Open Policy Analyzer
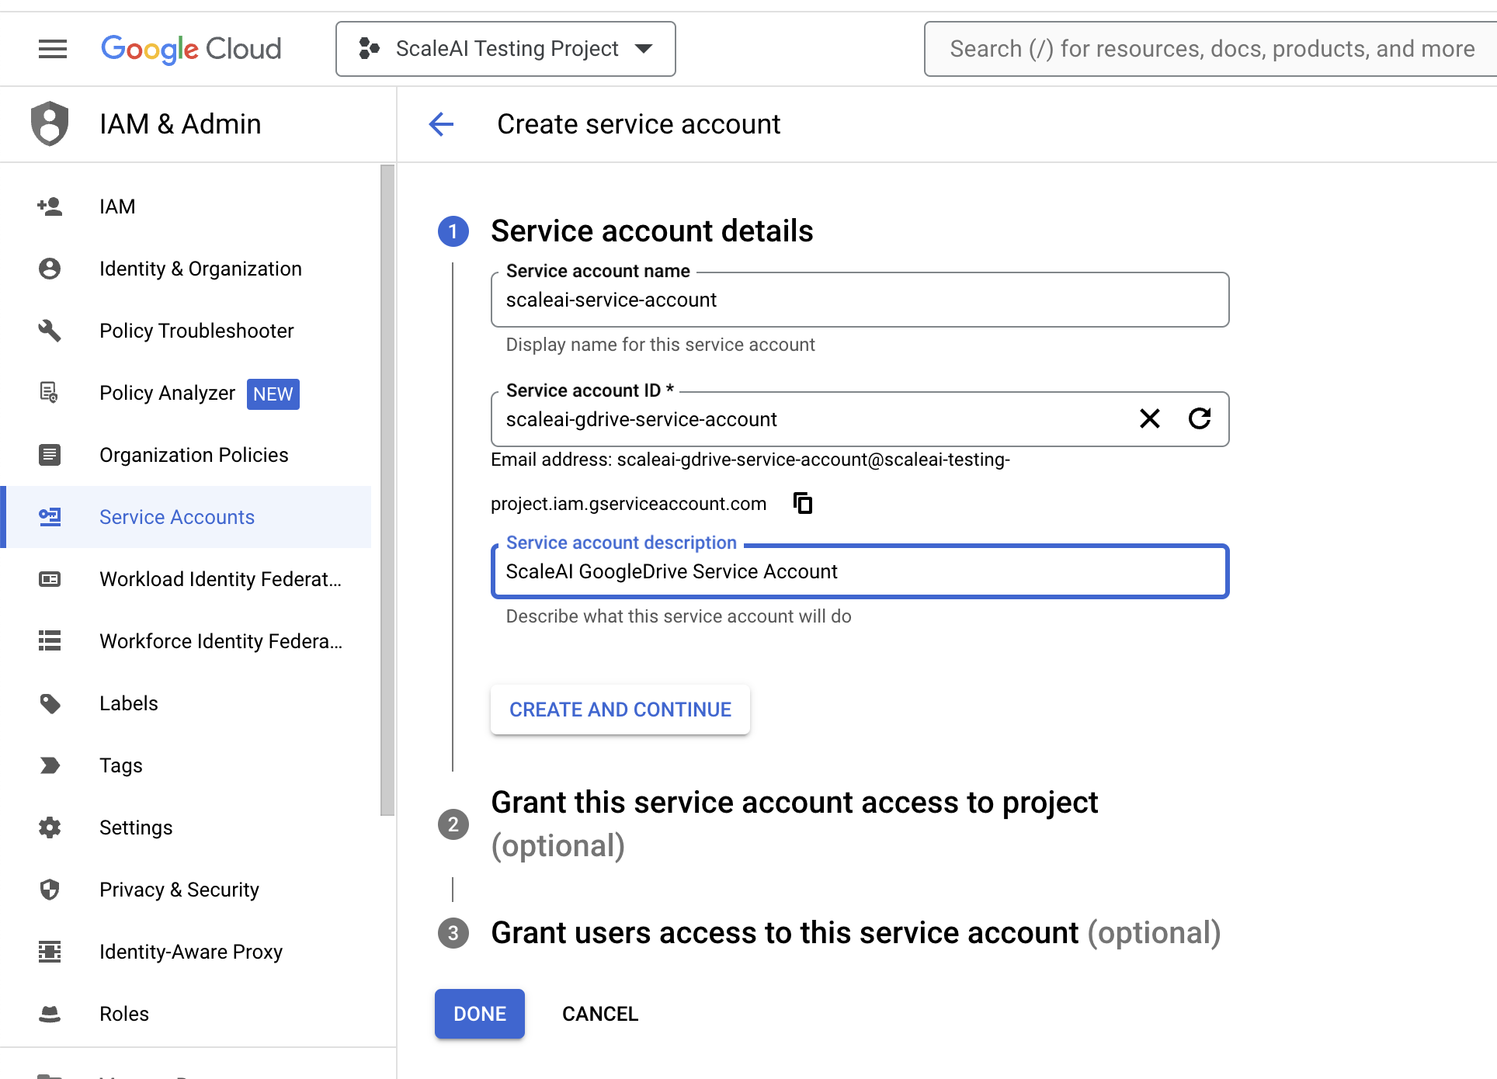This screenshot has width=1497, height=1079. tap(167, 393)
